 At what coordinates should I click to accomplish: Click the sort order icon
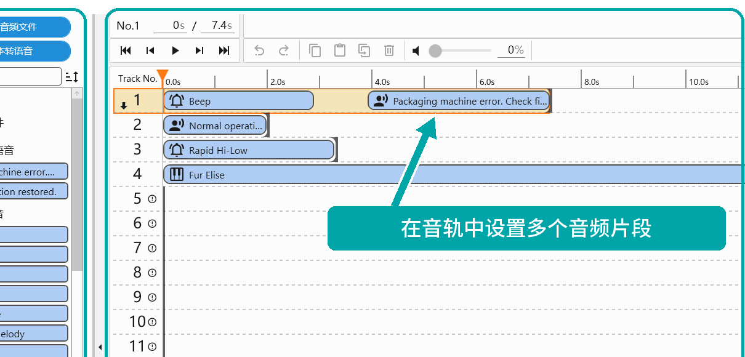(x=72, y=77)
